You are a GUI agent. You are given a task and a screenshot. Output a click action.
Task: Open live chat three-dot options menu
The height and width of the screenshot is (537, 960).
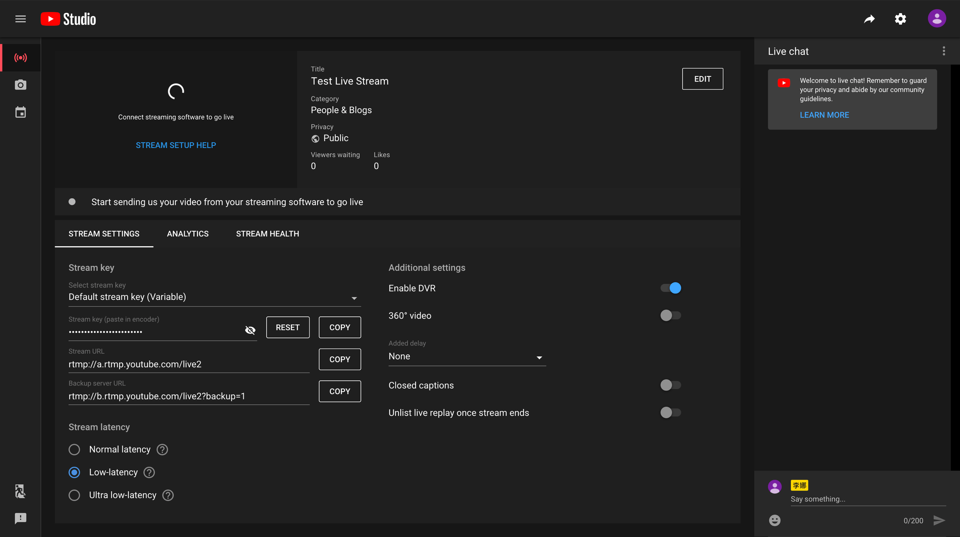[x=944, y=51]
